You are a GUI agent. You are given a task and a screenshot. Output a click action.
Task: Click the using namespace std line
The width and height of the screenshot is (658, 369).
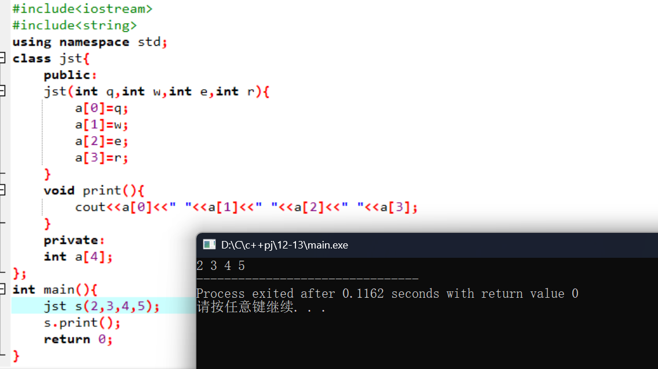point(90,42)
